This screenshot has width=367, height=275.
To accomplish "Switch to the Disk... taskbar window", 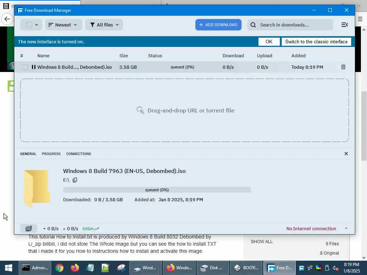I will tap(213, 268).
